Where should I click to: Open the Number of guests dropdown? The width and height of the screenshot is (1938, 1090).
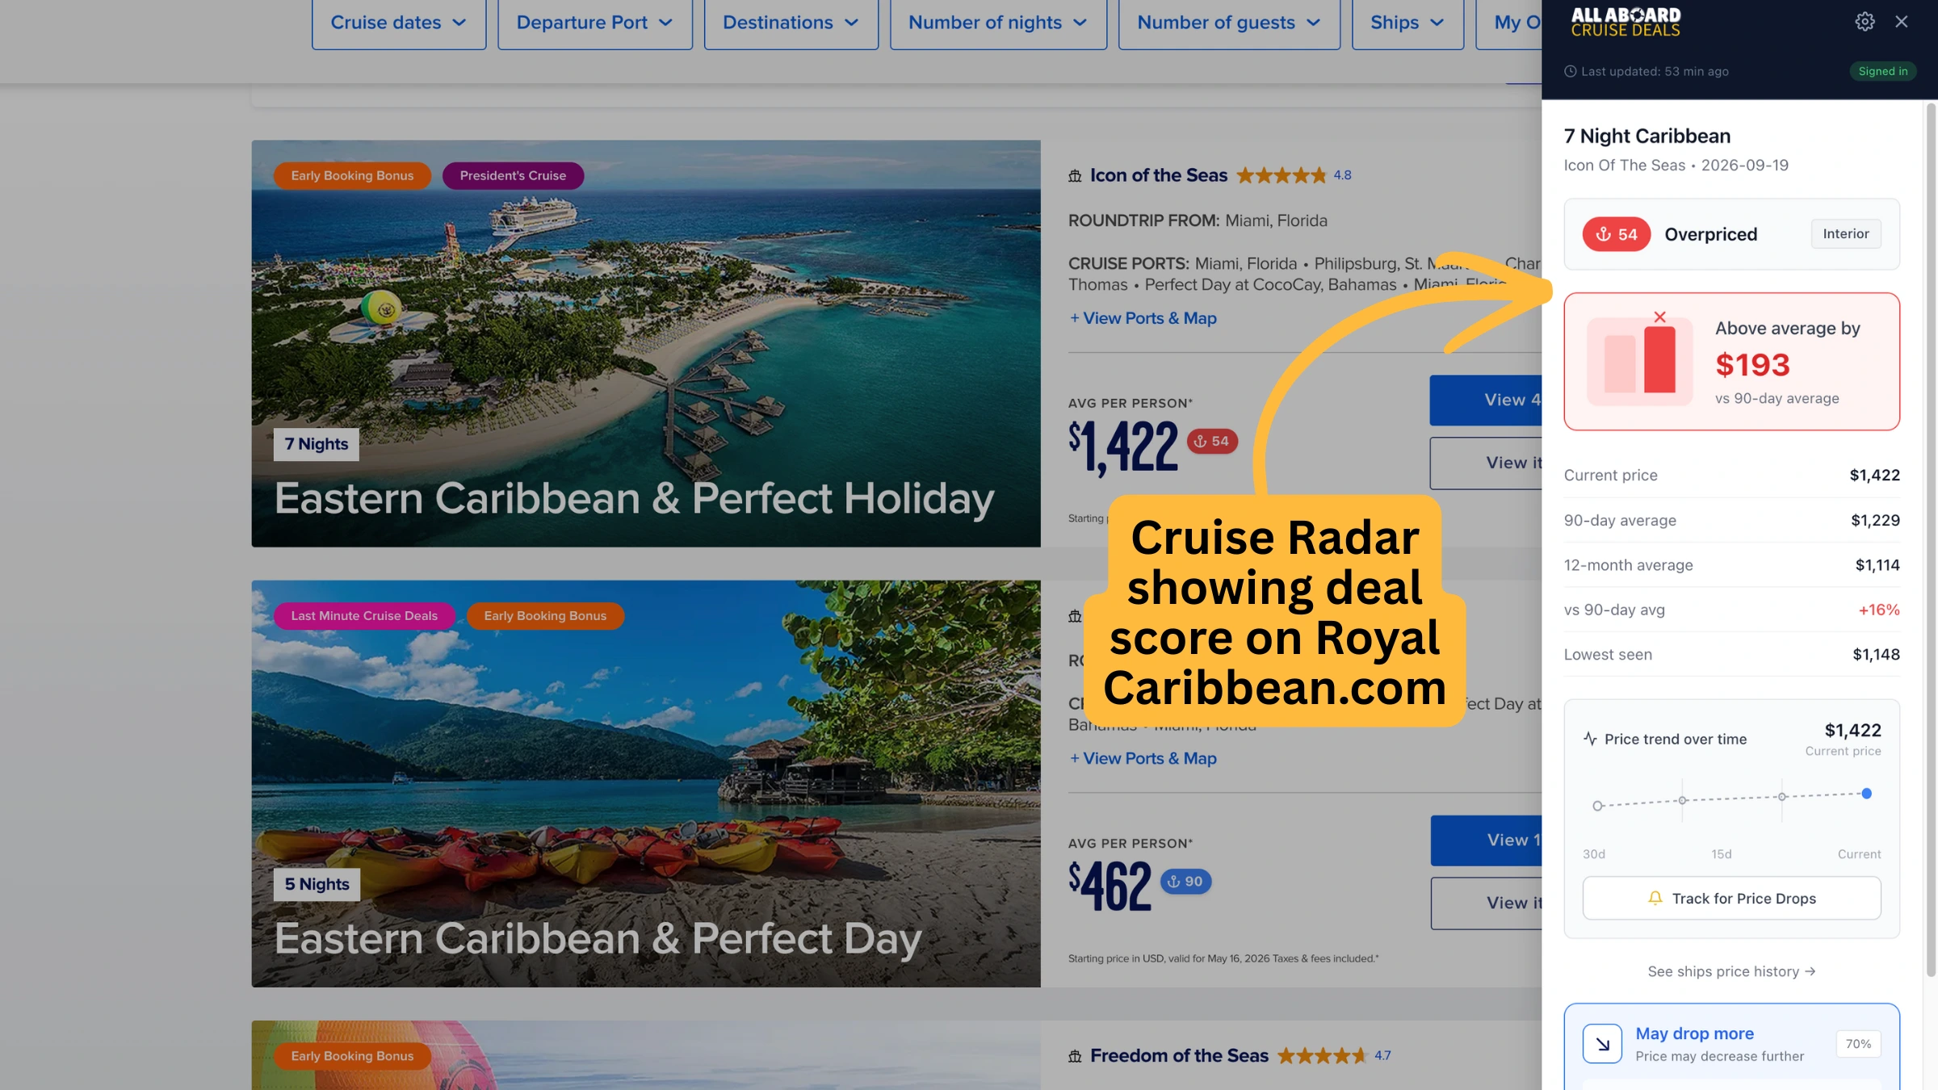pyautogui.click(x=1229, y=23)
